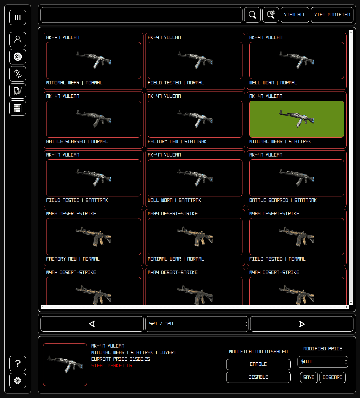Open the 521 / 720 page selector
The image size is (360, 398).
197,324
